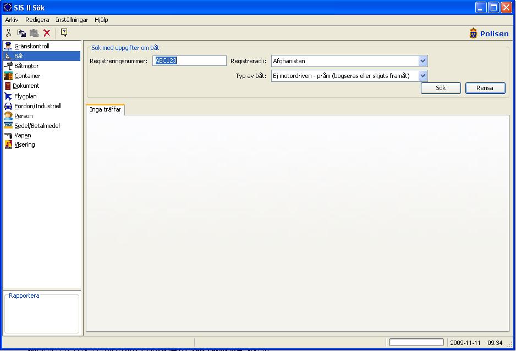The height and width of the screenshot is (351, 516).
Task: Close the SIS II Sök window
Action: pos(506,7)
